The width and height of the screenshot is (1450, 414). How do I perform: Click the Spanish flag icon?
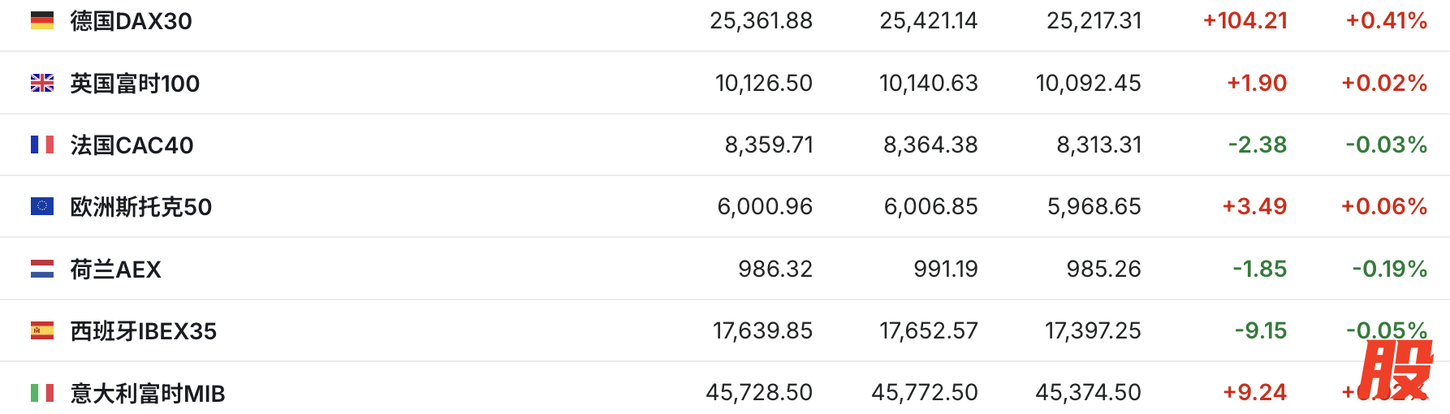point(42,330)
